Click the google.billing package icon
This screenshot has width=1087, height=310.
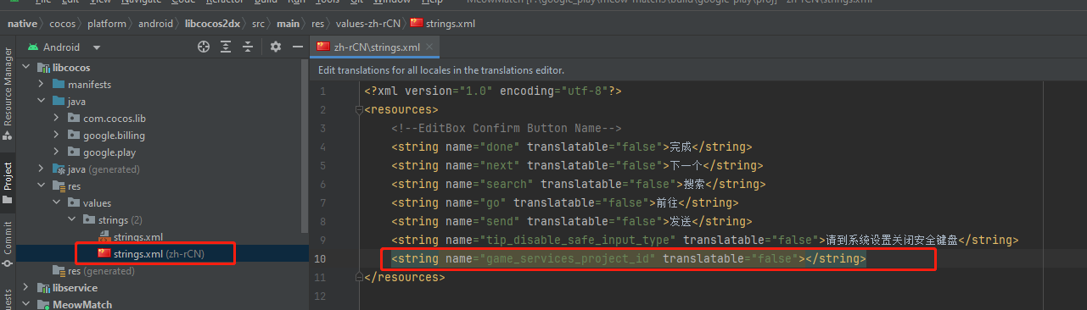pyautogui.click(x=74, y=135)
